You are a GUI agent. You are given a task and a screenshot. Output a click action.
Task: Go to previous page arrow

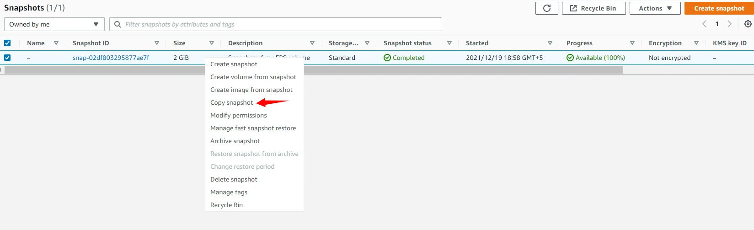click(704, 24)
